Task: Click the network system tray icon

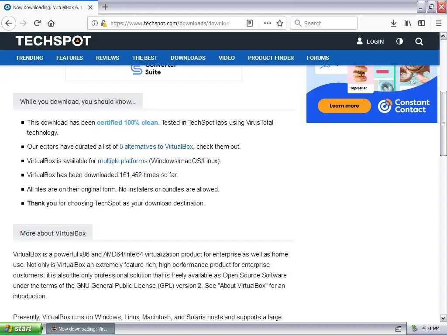Action: click(414, 329)
